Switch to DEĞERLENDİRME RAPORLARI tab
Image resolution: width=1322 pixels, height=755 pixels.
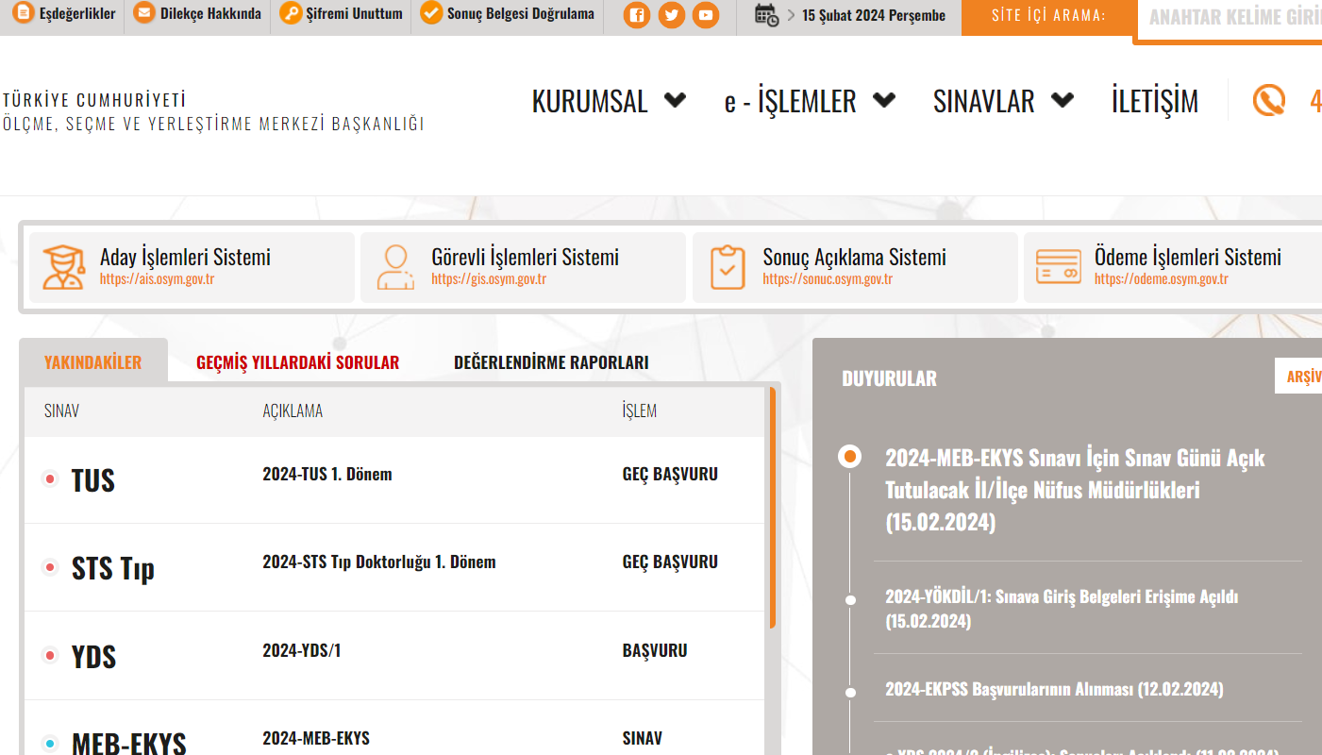pyautogui.click(x=551, y=362)
